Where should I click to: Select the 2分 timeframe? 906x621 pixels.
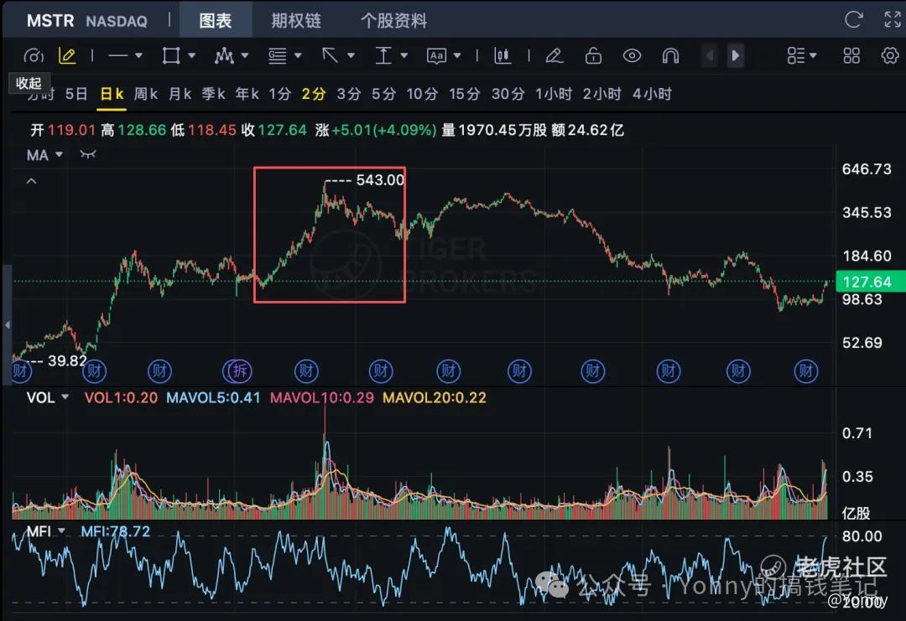[x=314, y=94]
